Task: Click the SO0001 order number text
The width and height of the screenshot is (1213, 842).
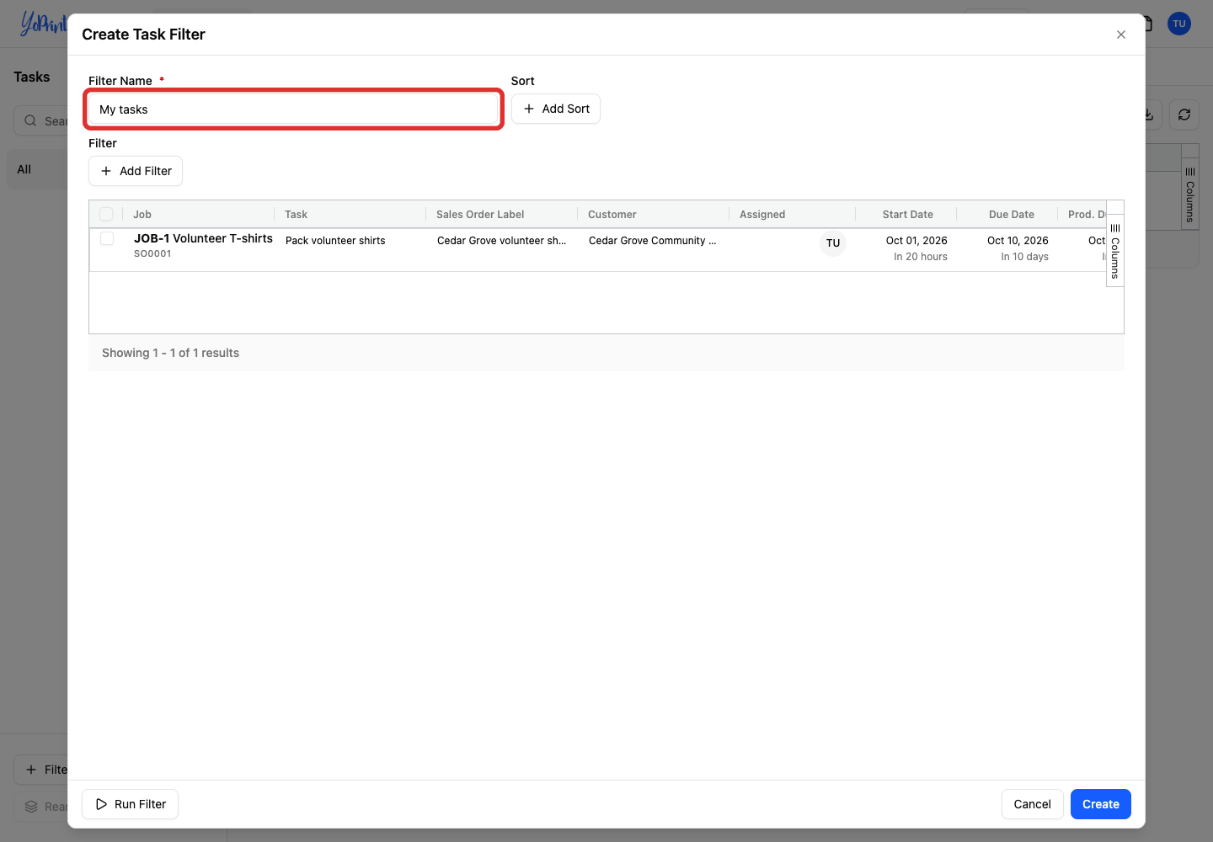Action: [152, 253]
